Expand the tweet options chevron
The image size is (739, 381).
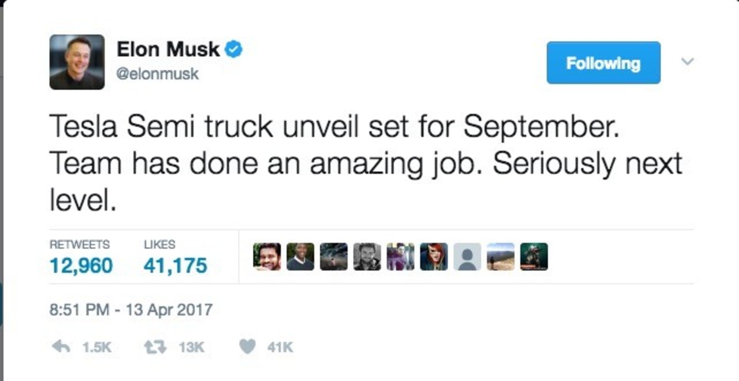tap(687, 62)
